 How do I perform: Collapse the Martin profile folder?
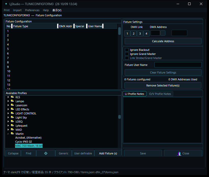[8, 134]
